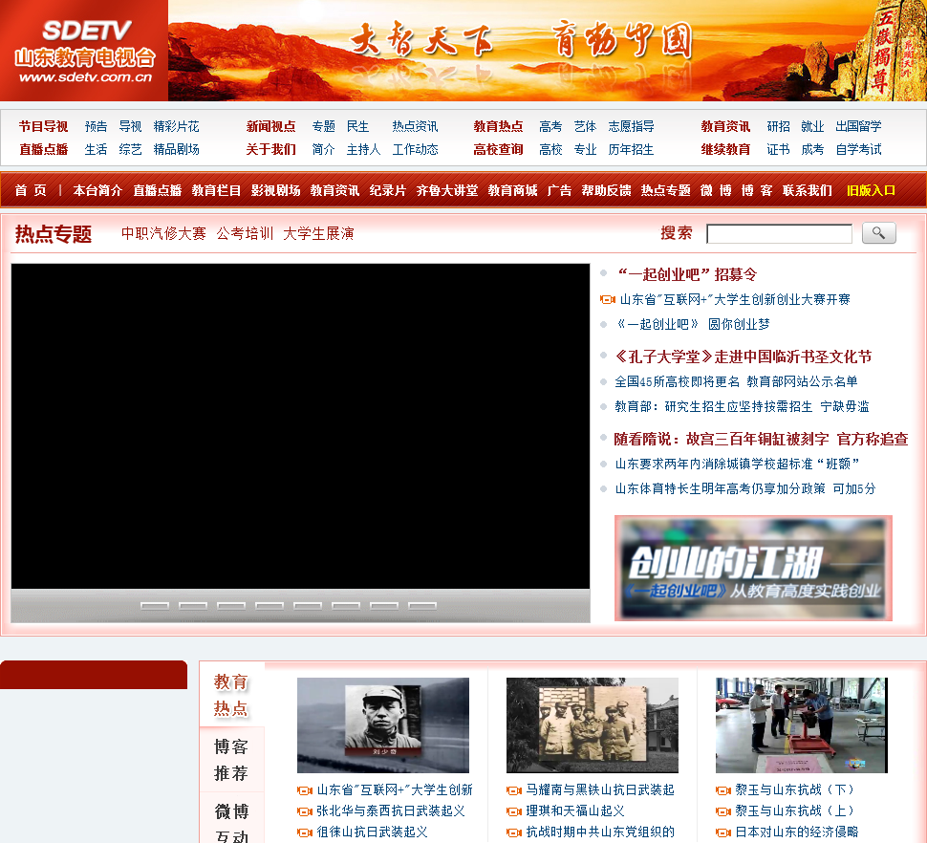Click the SDETV station logo
The image size is (927, 843).
[x=84, y=51]
